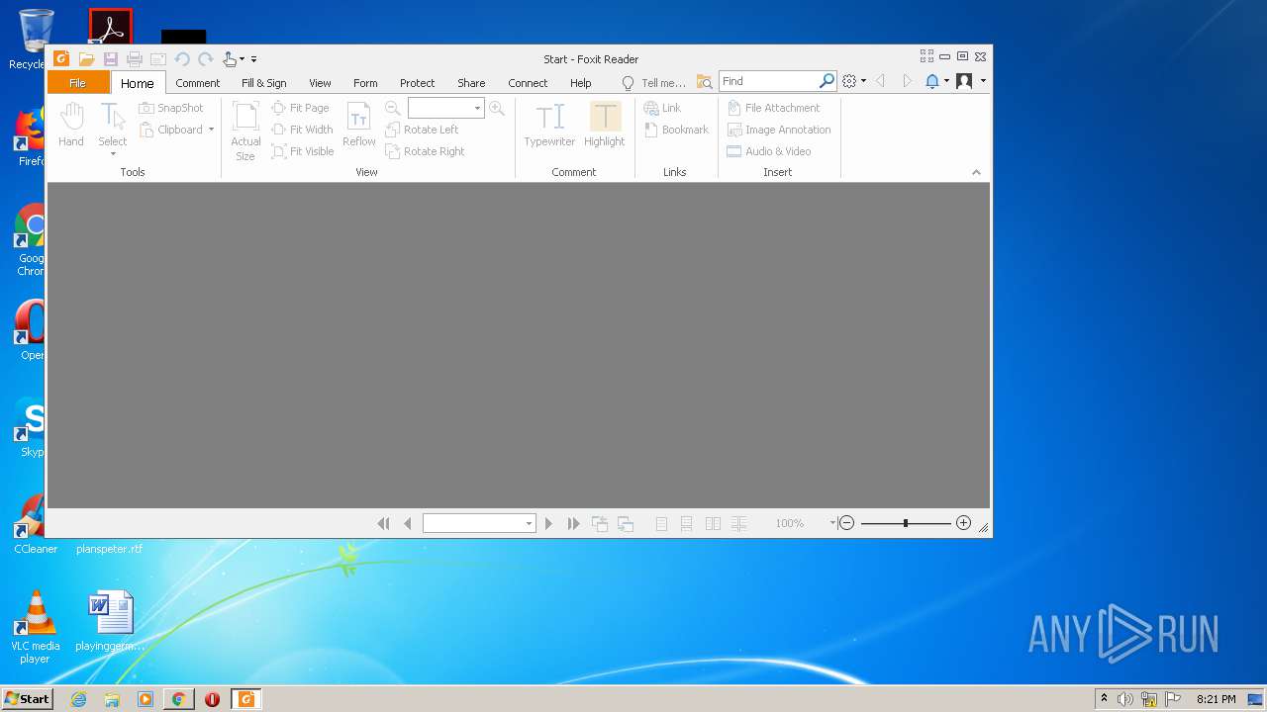Toggle facing pages view in status bar
1267x712 pixels.
click(x=713, y=524)
